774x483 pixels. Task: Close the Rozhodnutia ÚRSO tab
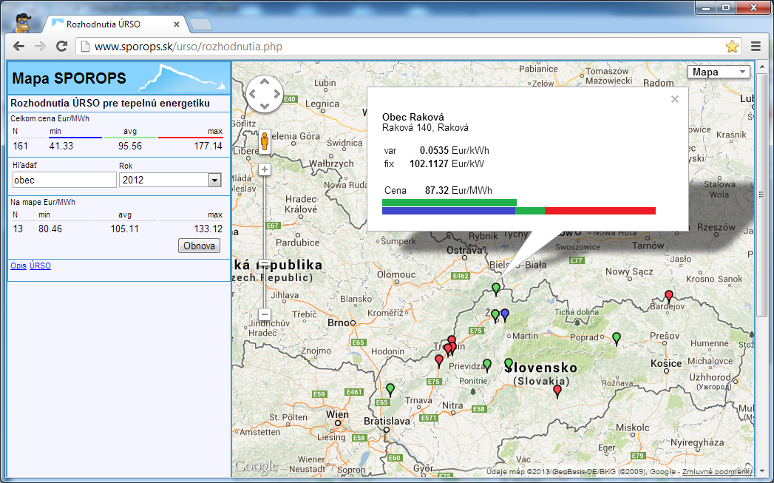coord(177,24)
